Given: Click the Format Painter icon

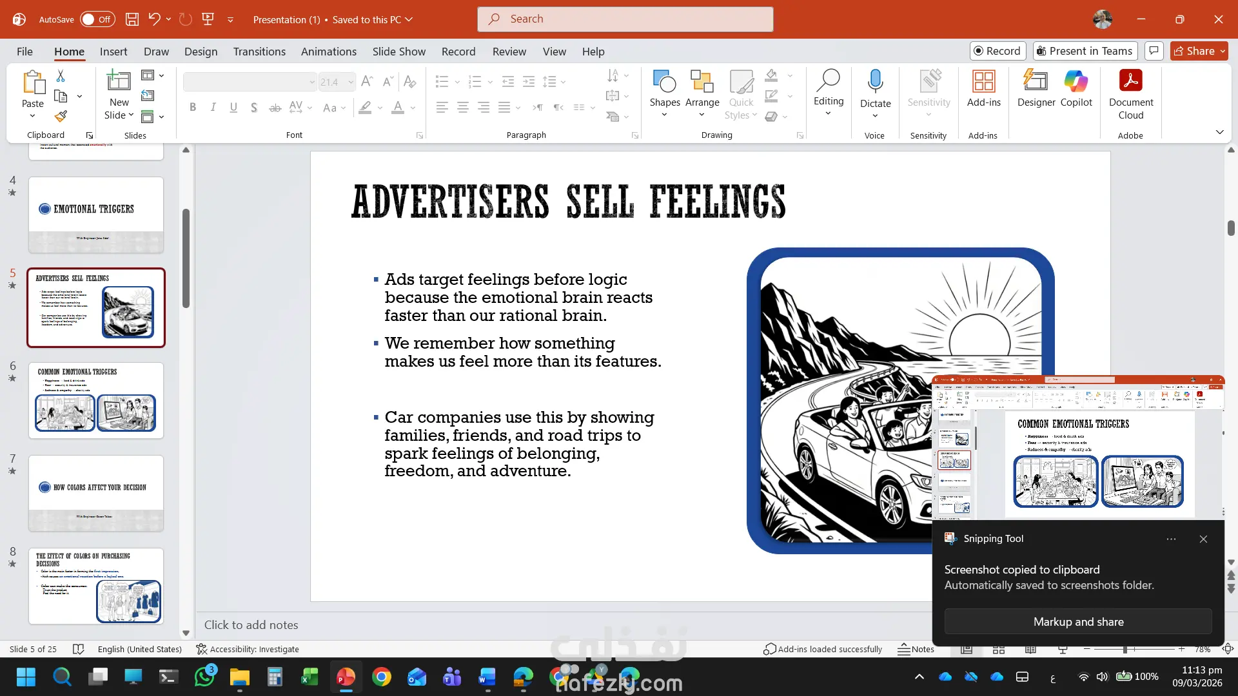Looking at the screenshot, I should coord(61,117).
